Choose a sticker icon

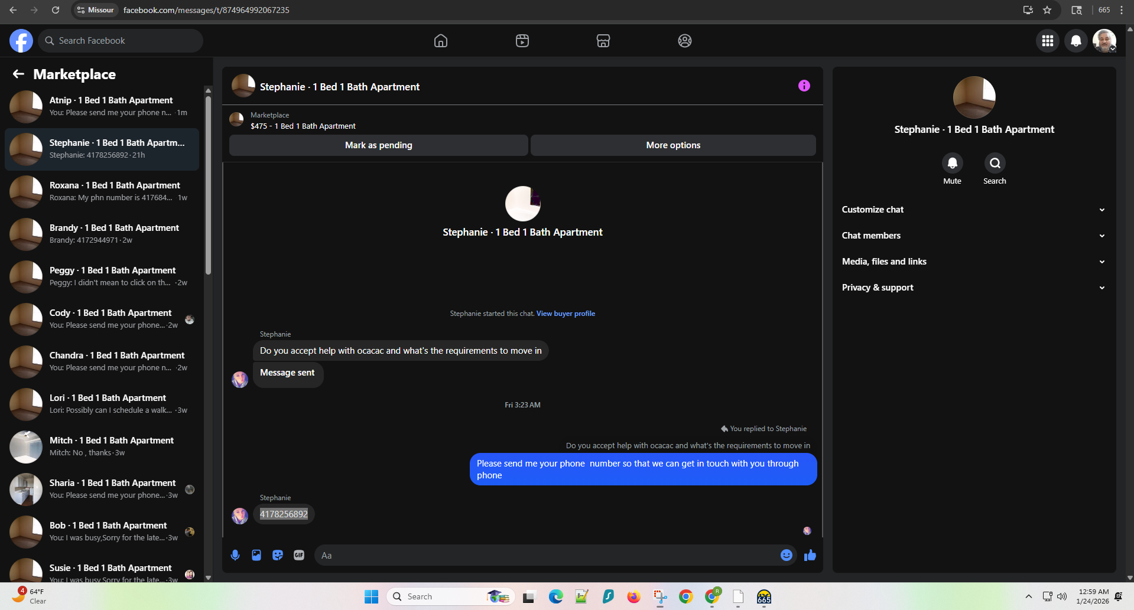[x=278, y=555]
